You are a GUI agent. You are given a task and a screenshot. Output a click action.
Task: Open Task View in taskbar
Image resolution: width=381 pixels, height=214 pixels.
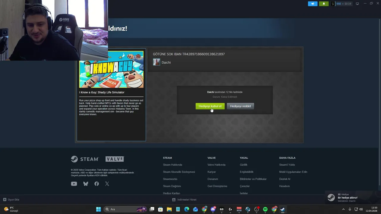point(152,209)
